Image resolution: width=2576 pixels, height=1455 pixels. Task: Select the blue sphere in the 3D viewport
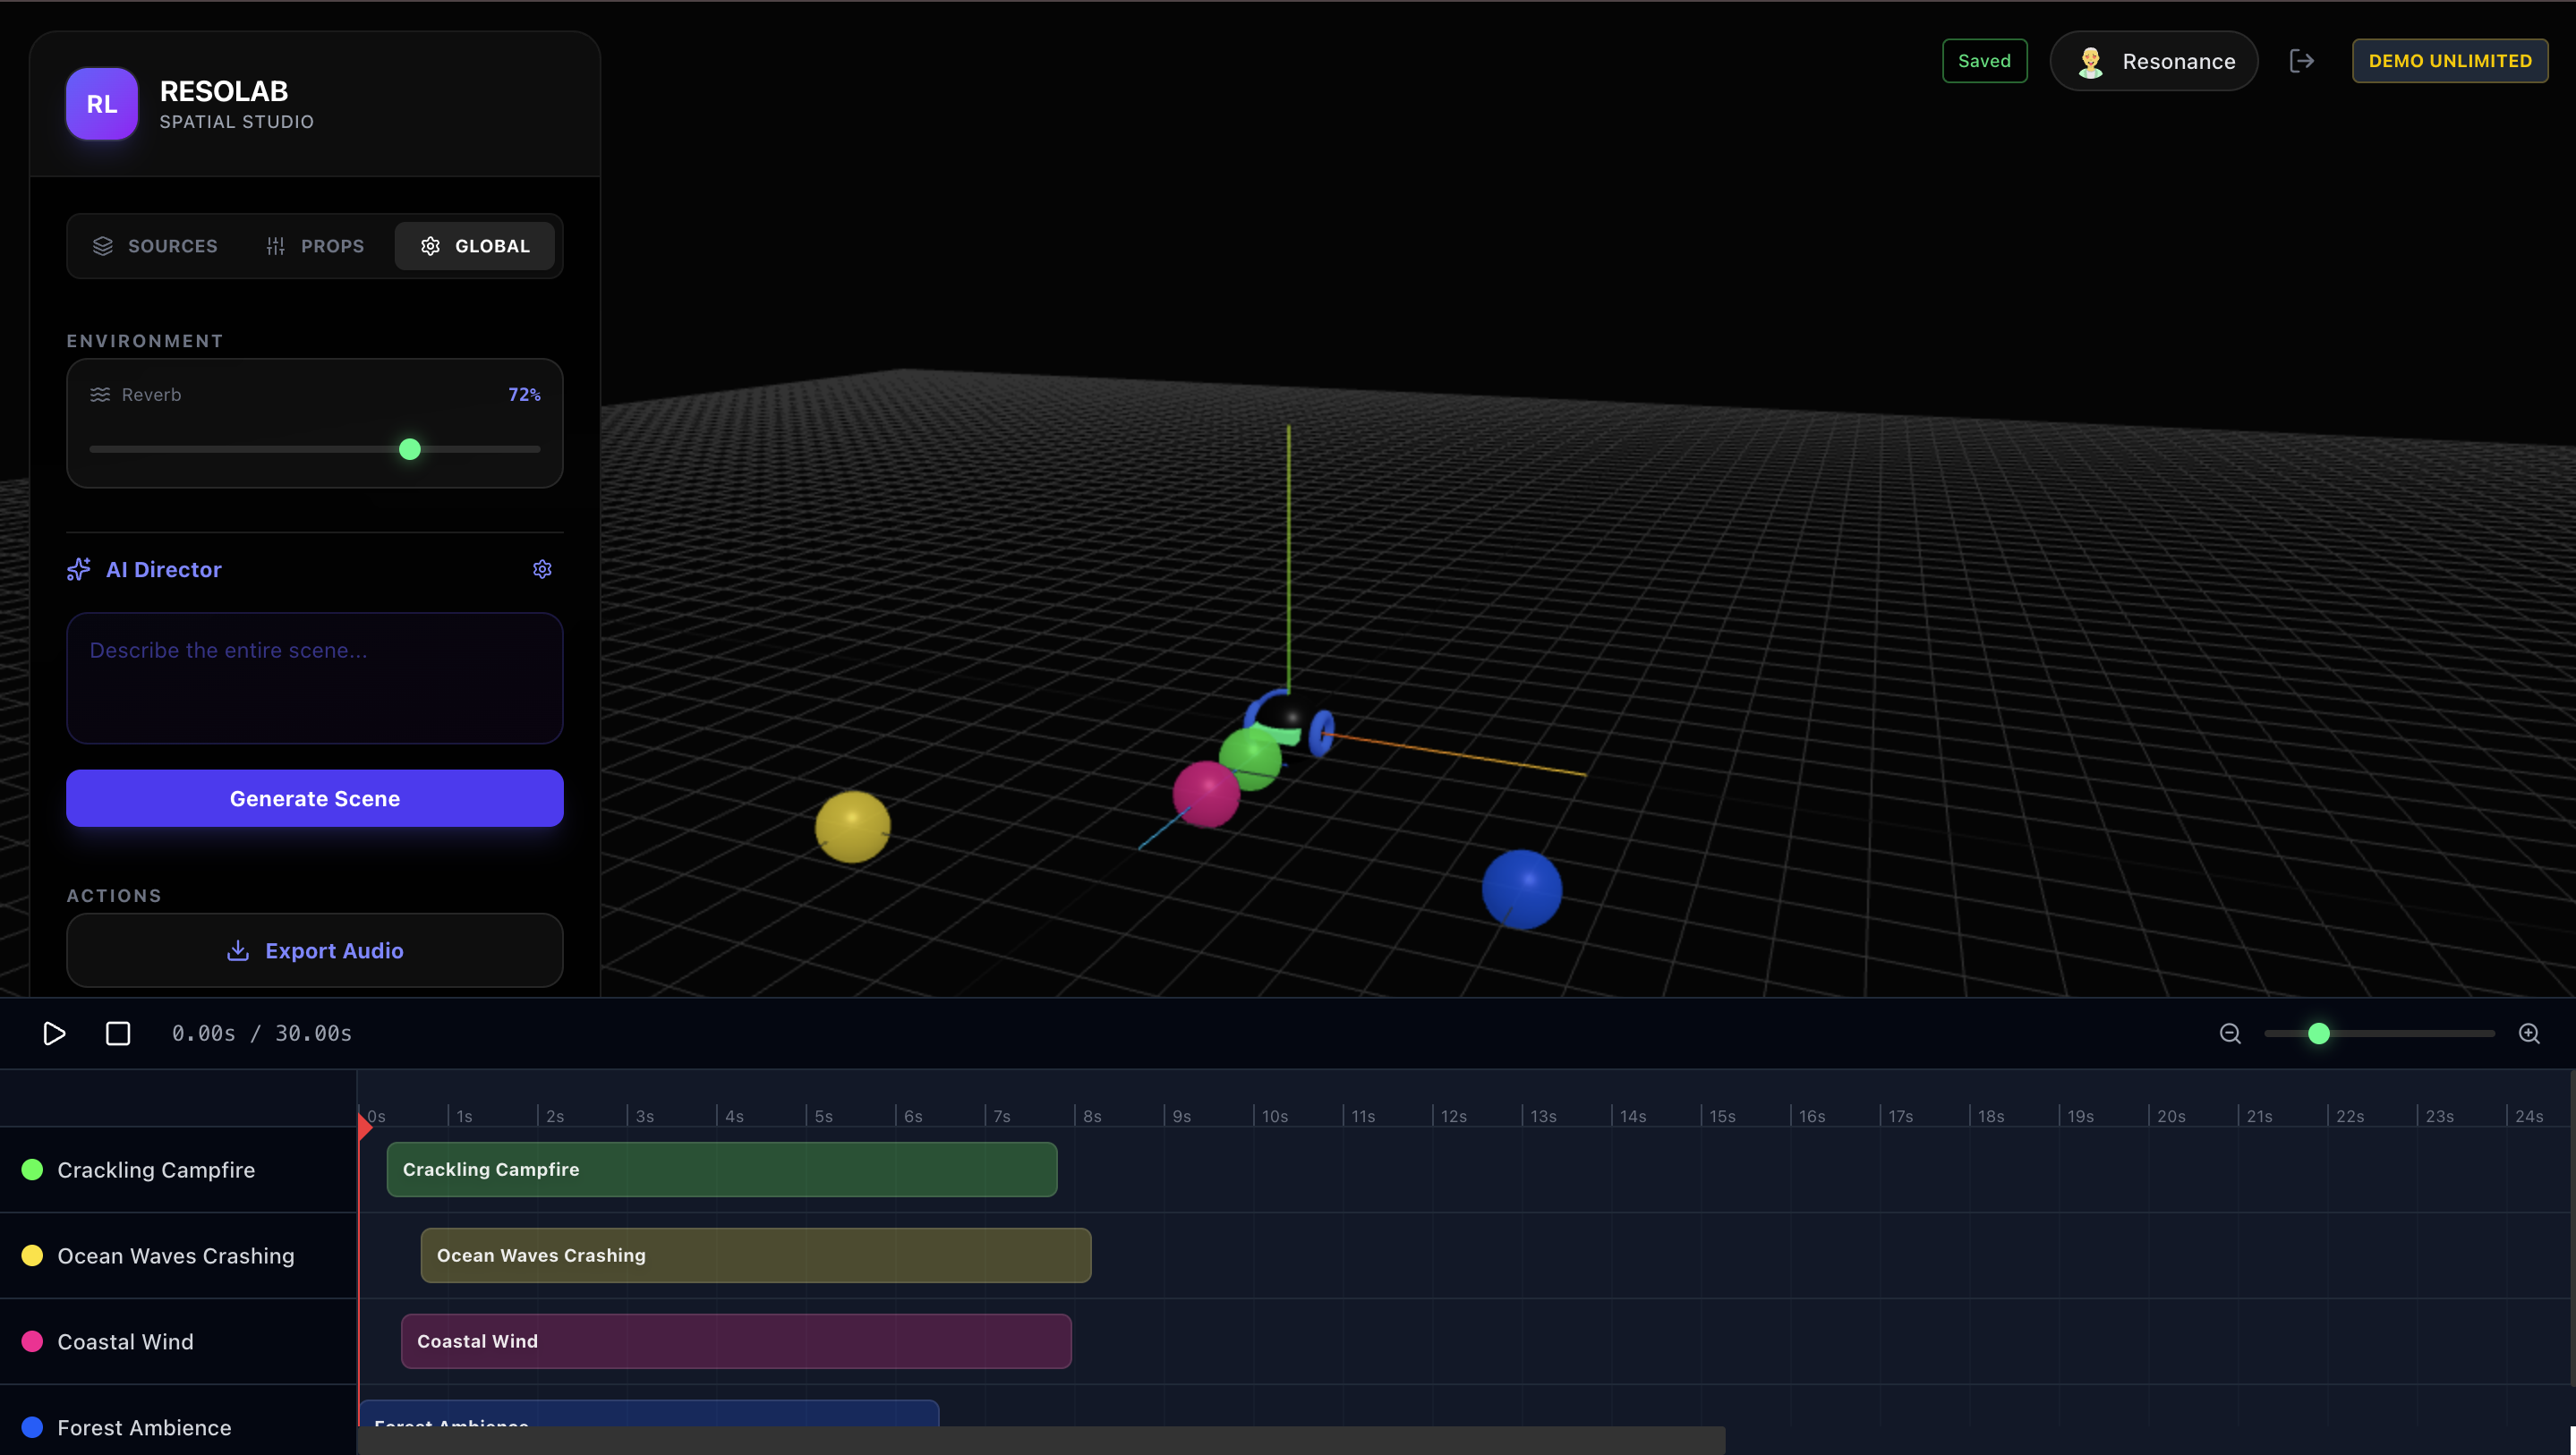click(x=1521, y=888)
